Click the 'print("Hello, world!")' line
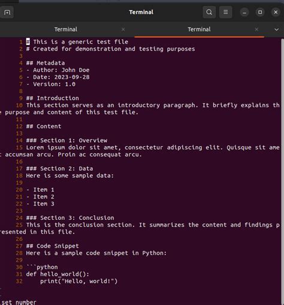Image resolution: width=284 pixels, height=305 pixels. pos(79,281)
